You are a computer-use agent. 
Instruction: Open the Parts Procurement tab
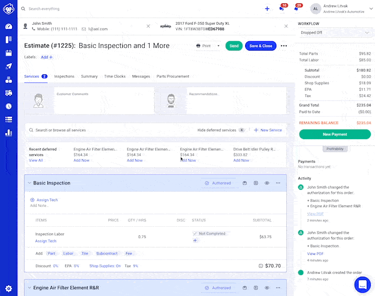[x=172, y=76]
